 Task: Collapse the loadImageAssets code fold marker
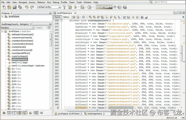61,20
